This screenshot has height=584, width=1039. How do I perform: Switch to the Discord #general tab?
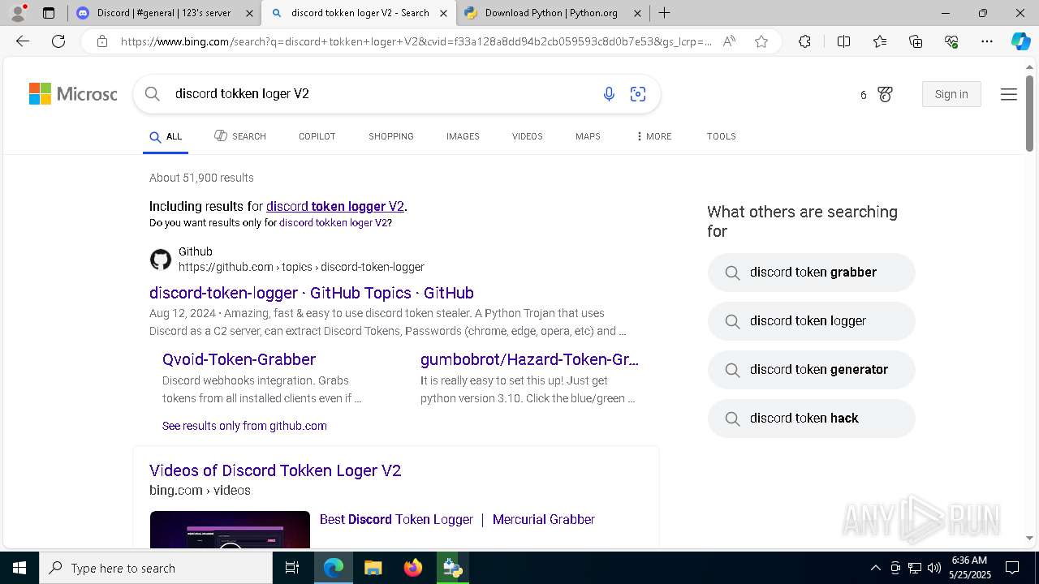[x=163, y=13]
